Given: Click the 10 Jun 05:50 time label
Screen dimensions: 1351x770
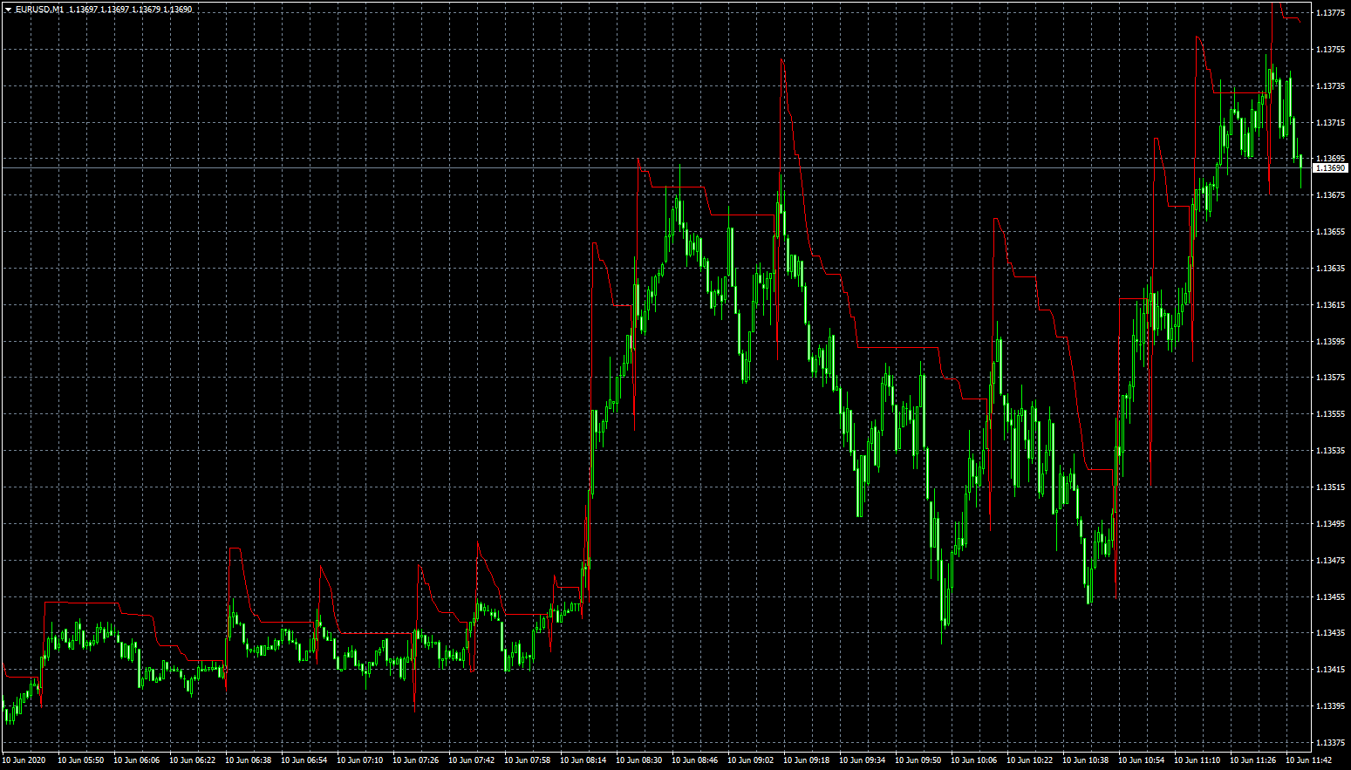Looking at the screenshot, I should point(80,760).
